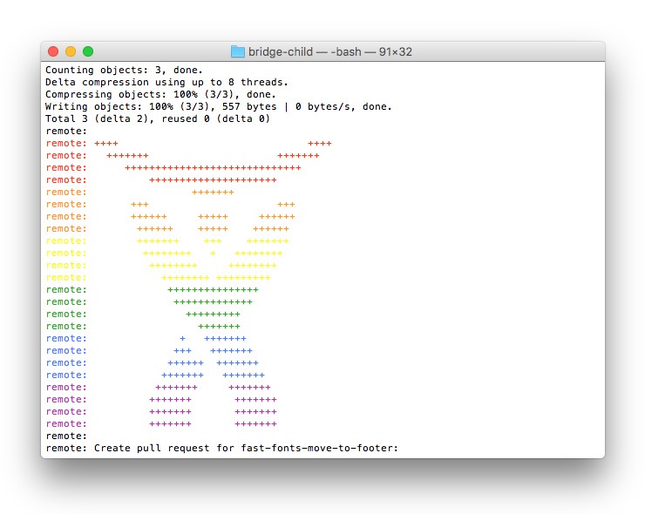Image resolution: width=645 pixels, height=514 pixels.
Task: Minimize the terminal with the yellow button
Action: (71, 51)
